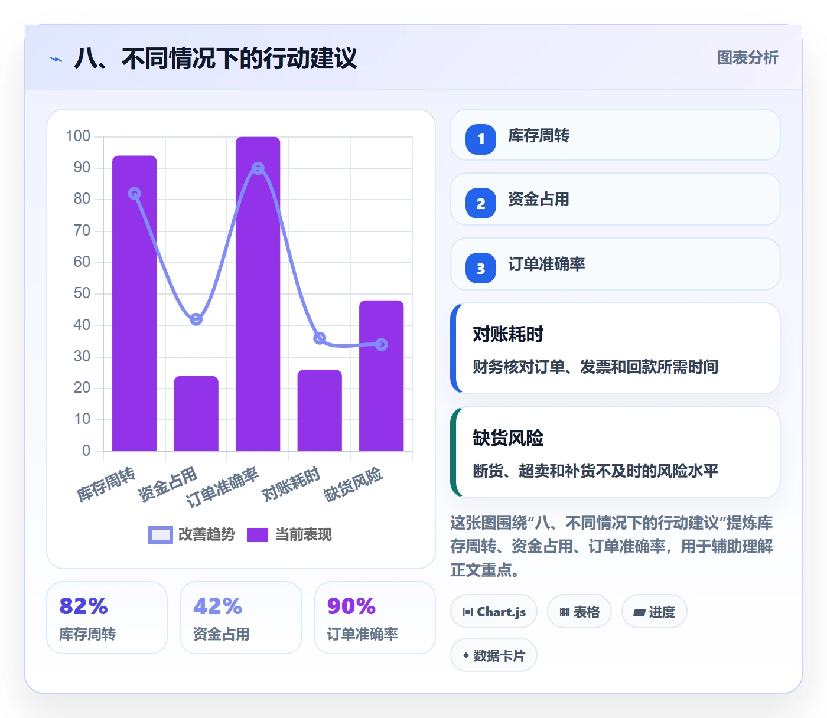Viewport: 827px width, 718px height.
Task: Click the 100 label on the y-axis
Action: [x=78, y=136]
